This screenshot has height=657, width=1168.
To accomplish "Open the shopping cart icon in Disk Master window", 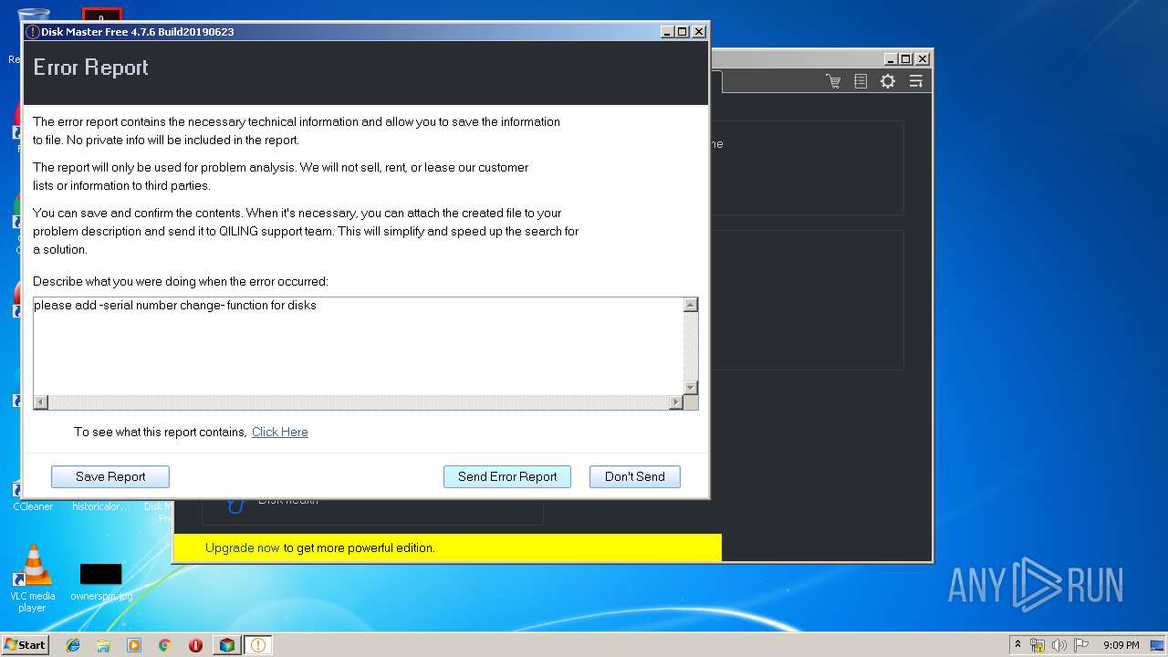I will click(x=833, y=81).
